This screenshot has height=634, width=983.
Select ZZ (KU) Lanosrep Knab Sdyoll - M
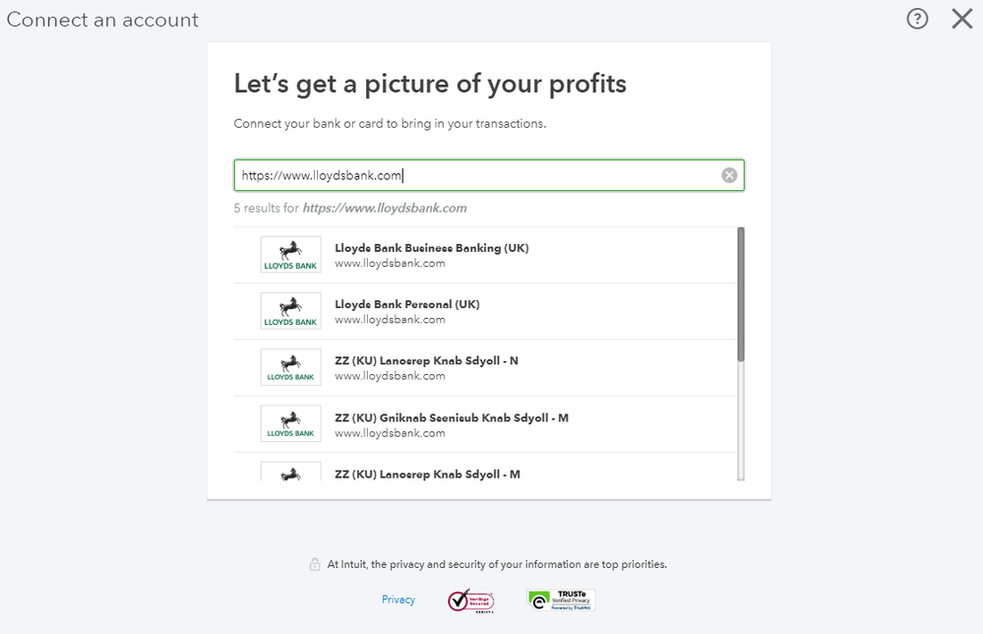click(x=427, y=474)
